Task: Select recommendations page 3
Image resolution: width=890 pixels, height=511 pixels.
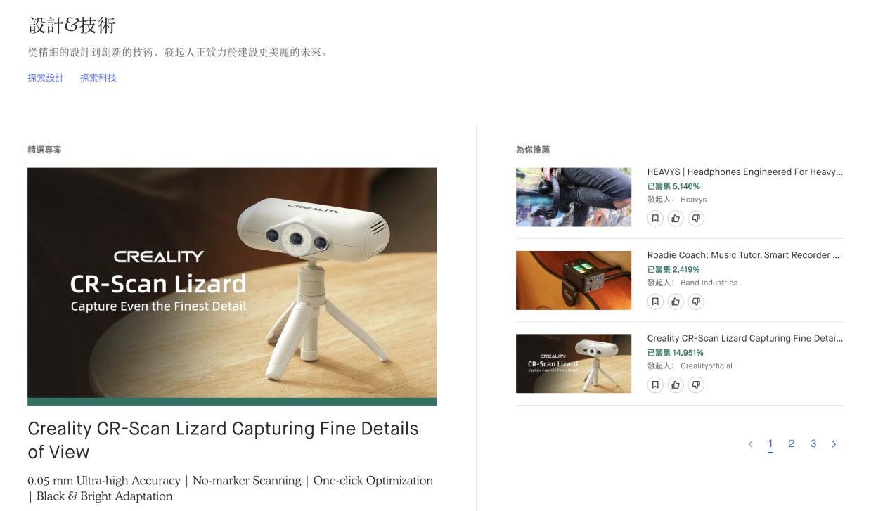Action: point(813,444)
